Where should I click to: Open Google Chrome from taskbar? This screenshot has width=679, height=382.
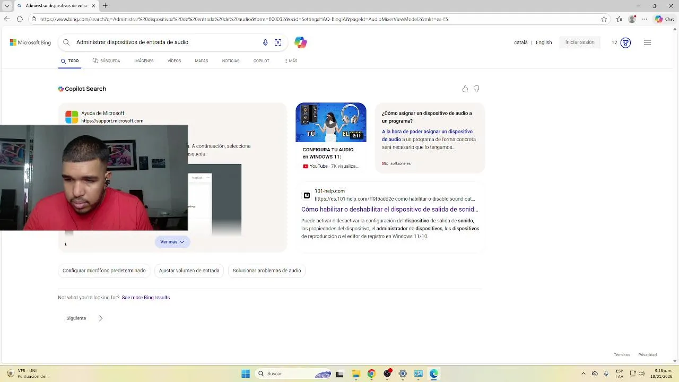click(x=371, y=374)
